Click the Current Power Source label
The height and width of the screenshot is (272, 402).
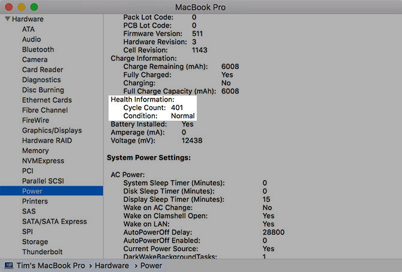tap(161, 249)
